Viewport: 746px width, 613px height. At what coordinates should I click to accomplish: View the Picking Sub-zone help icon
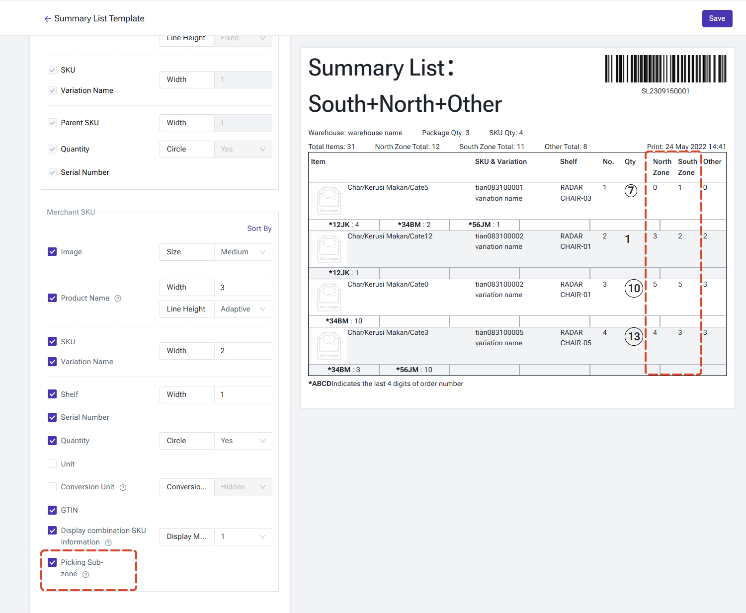tap(85, 574)
